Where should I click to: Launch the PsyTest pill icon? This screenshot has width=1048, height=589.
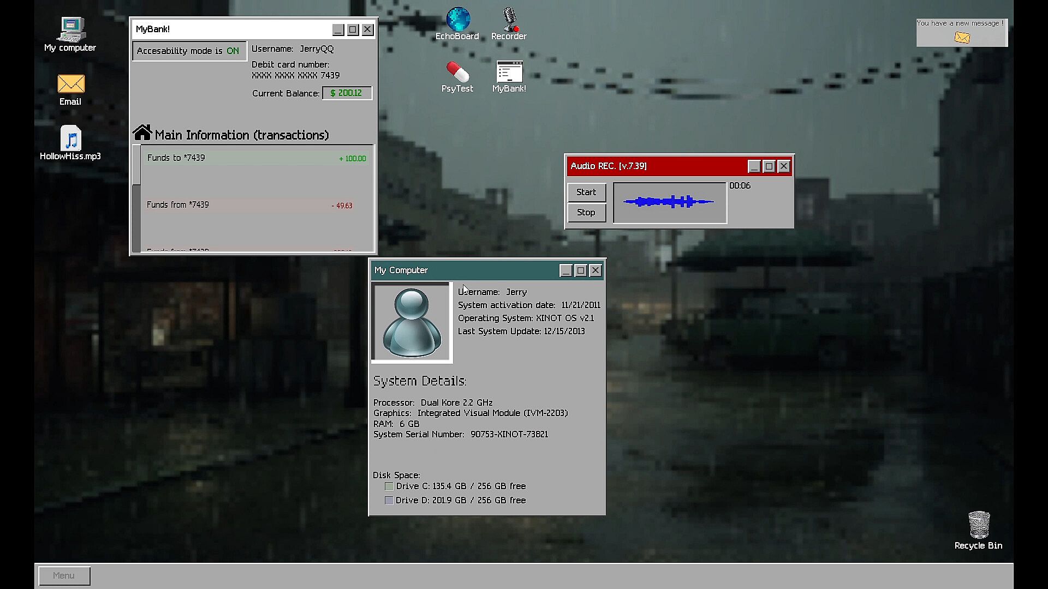coord(457,72)
